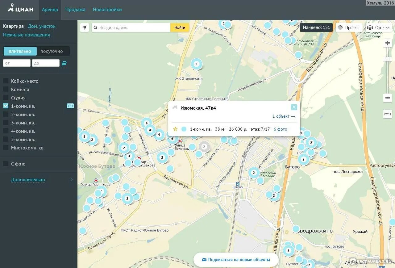This screenshot has height=268, width=395.
Task: Click the 26 000 р. price text
Action: click(238, 129)
